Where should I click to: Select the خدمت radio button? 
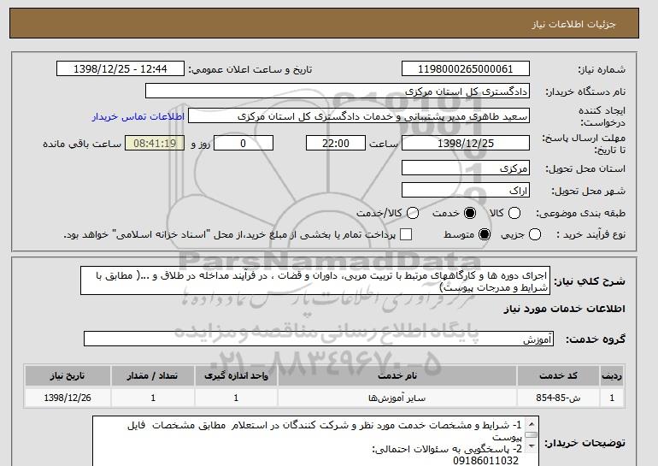pos(470,213)
